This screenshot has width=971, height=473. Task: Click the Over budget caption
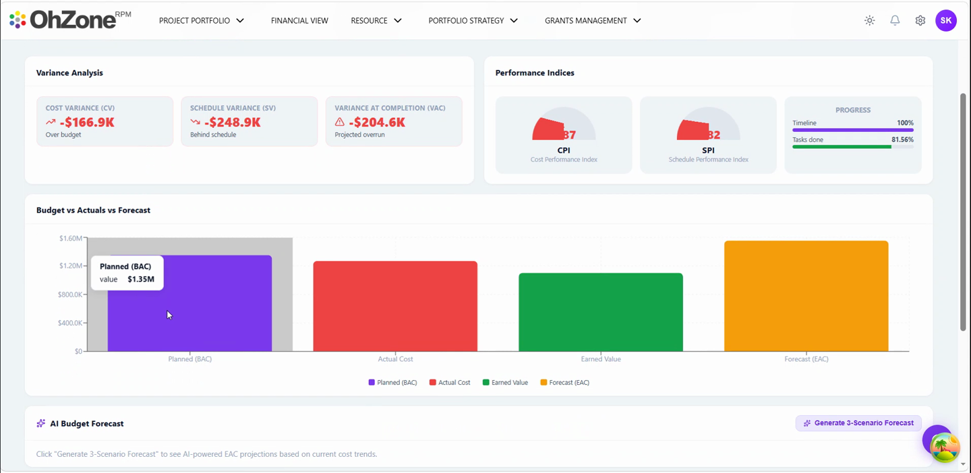click(x=63, y=135)
